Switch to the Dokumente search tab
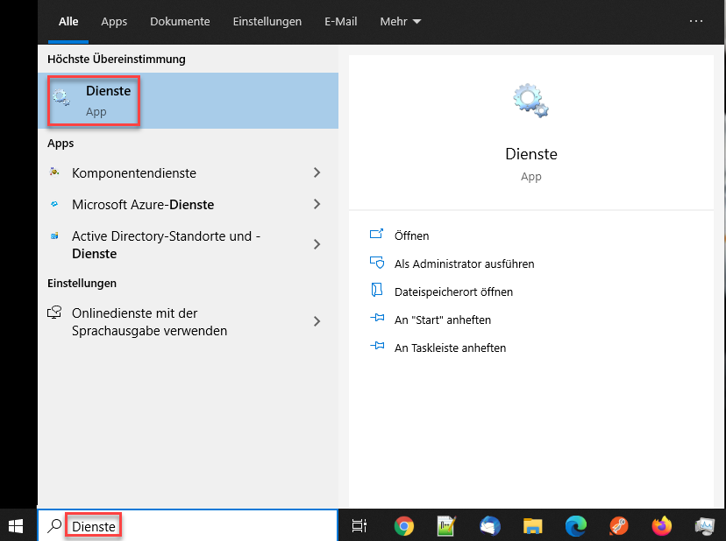Image resolution: width=726 pixels, height=541 pixels. pos(180,21)
